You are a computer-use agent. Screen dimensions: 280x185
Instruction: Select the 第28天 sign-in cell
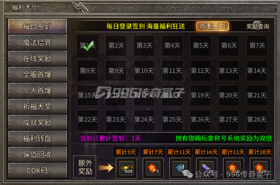point(257,120)
